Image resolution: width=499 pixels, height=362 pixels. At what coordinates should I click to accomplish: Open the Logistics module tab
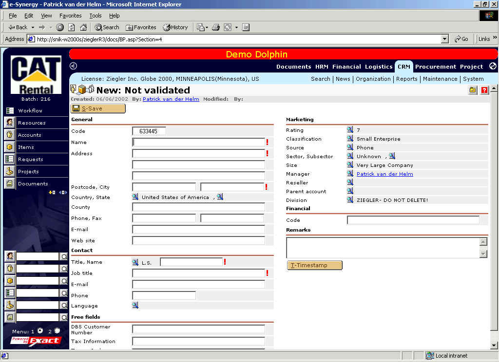tap(379, 67)
